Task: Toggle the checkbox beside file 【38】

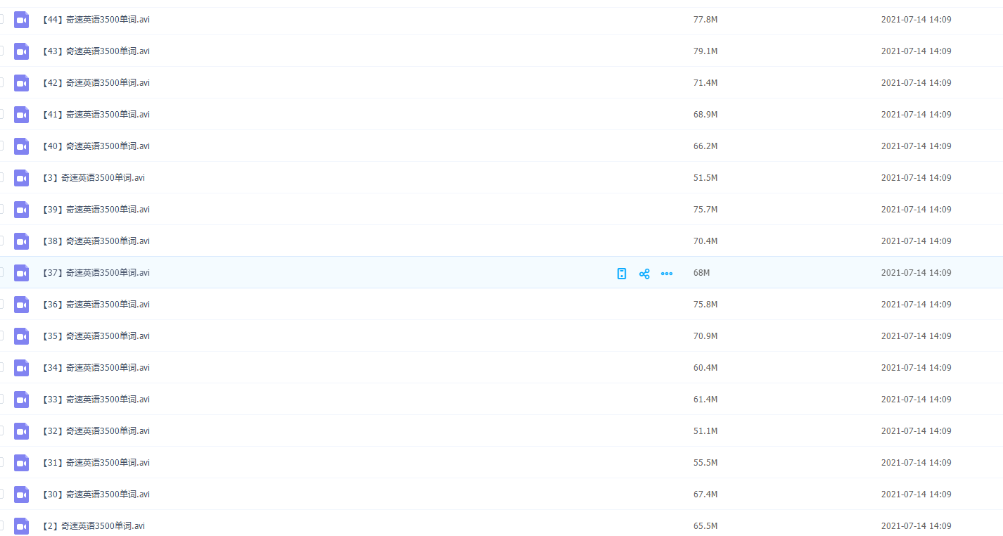Action: [x=1, y=241]
